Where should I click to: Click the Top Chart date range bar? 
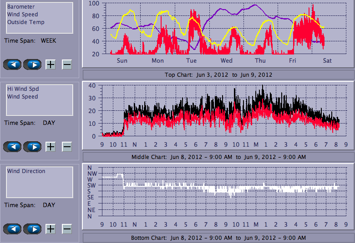[x=218, y=75]
